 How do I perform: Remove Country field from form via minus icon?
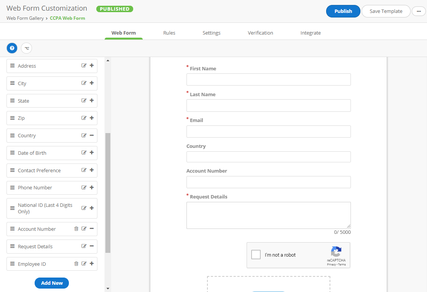pos(92,135)
